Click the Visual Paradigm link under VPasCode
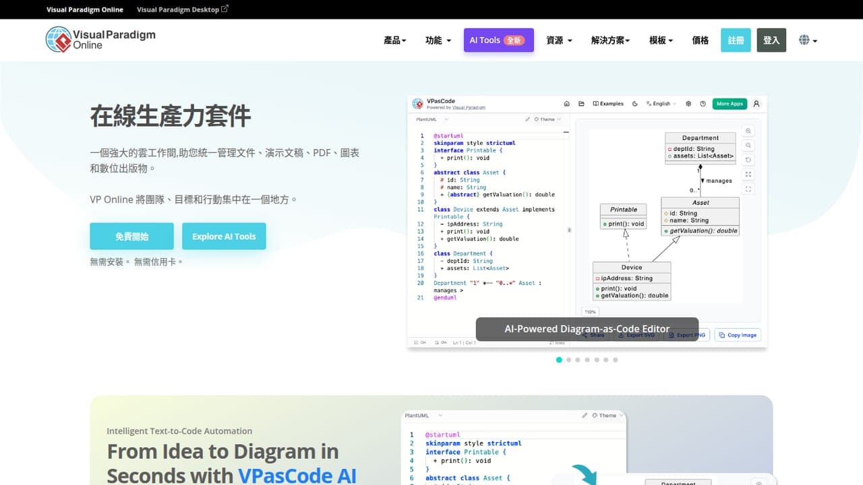863x485 pixels. [x=469, y=108]
